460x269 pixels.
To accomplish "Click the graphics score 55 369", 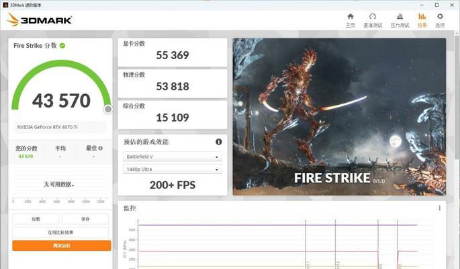I will (x=173, y=55).
